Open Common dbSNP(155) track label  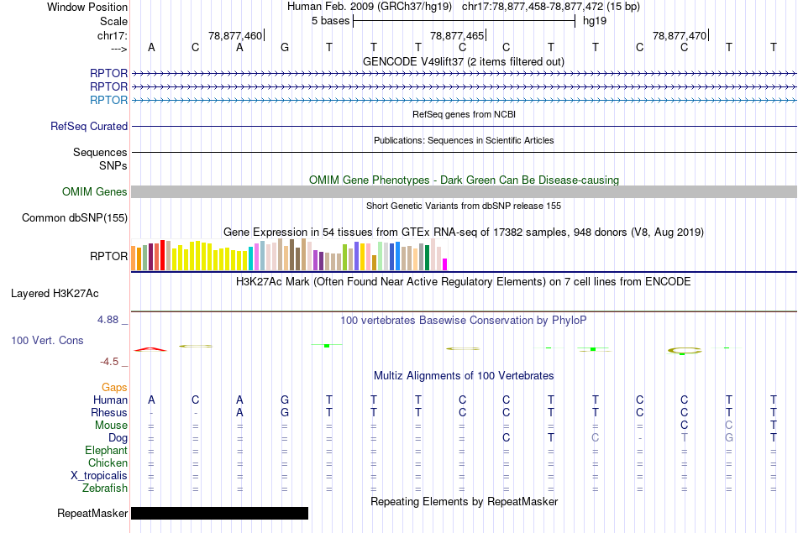(x=74, y=217)
